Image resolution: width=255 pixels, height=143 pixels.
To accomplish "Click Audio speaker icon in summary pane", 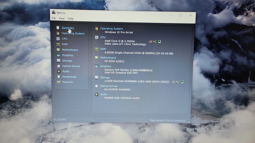I will [96, 94].
